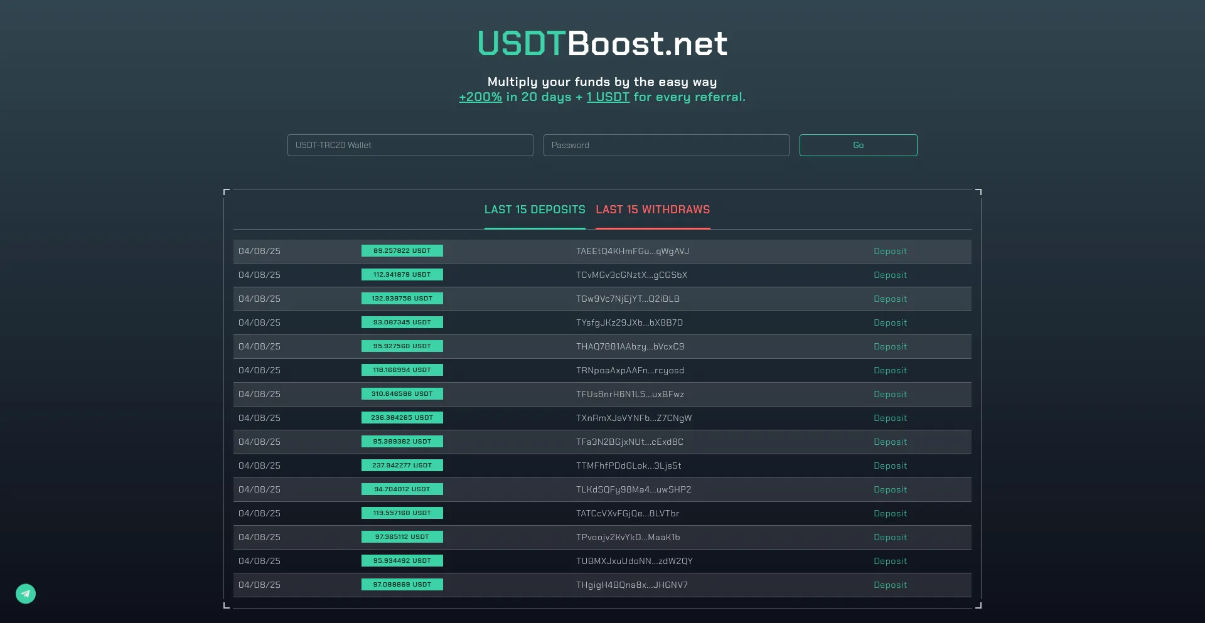The image size is (1205, 623).
Task: Select the 112.341879 USDT amount badge
Action: click(x=402, y=275)
